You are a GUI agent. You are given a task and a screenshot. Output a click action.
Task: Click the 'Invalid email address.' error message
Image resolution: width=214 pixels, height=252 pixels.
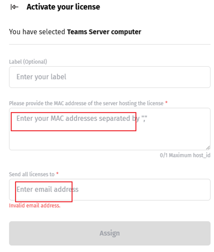point(35,206)
